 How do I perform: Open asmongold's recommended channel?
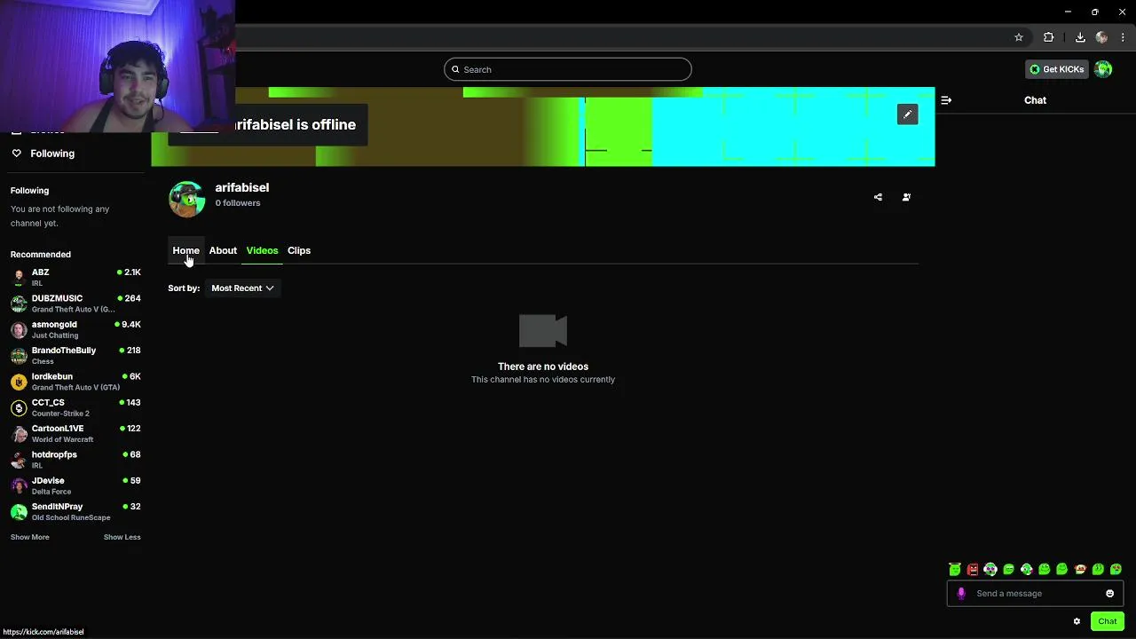pyautogui.click(x=75, y=329)
